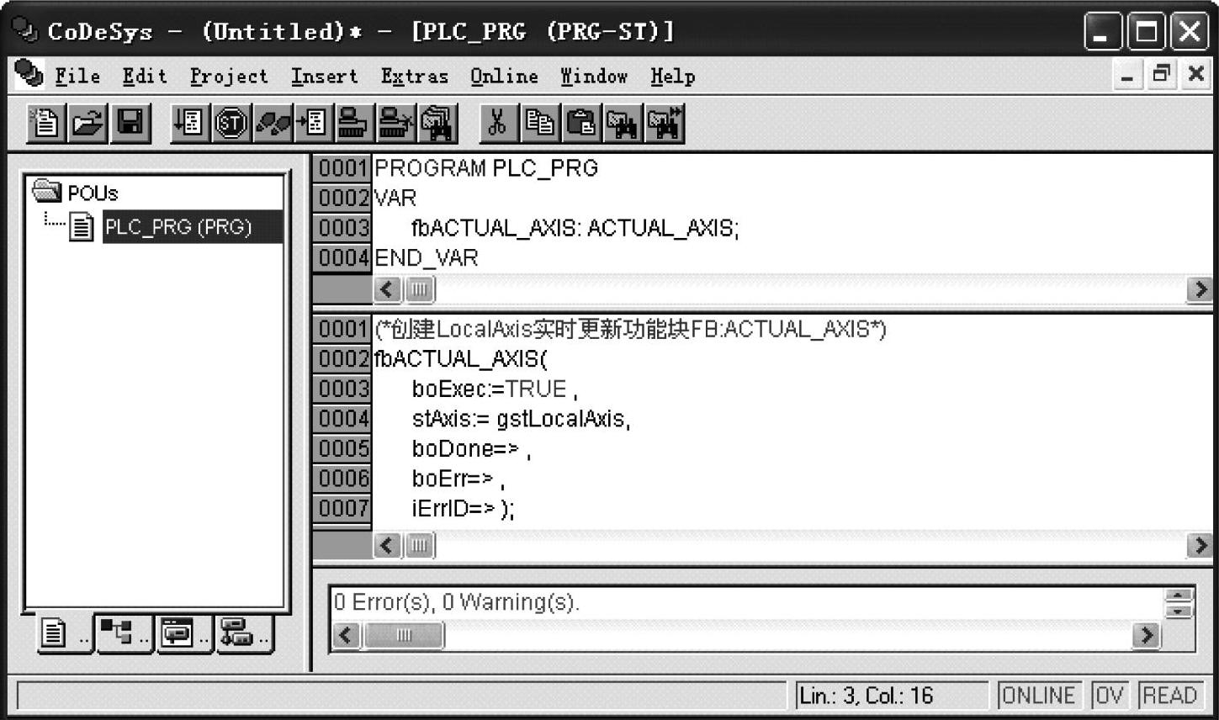Open the Online menu
The image size is (1219, 720).
[x=504, y=77]
